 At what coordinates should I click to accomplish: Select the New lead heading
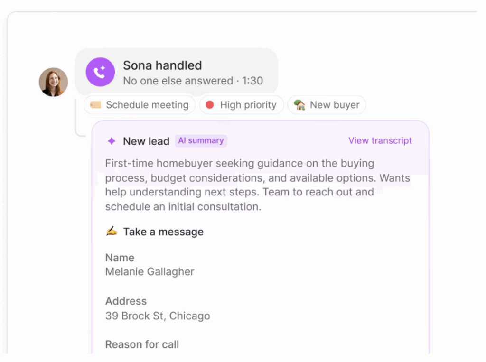point(146,141)
